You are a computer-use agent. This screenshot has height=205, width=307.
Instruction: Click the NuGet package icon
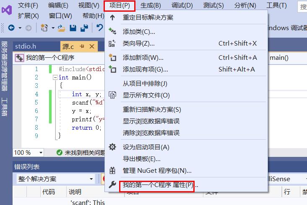point(112,170)
